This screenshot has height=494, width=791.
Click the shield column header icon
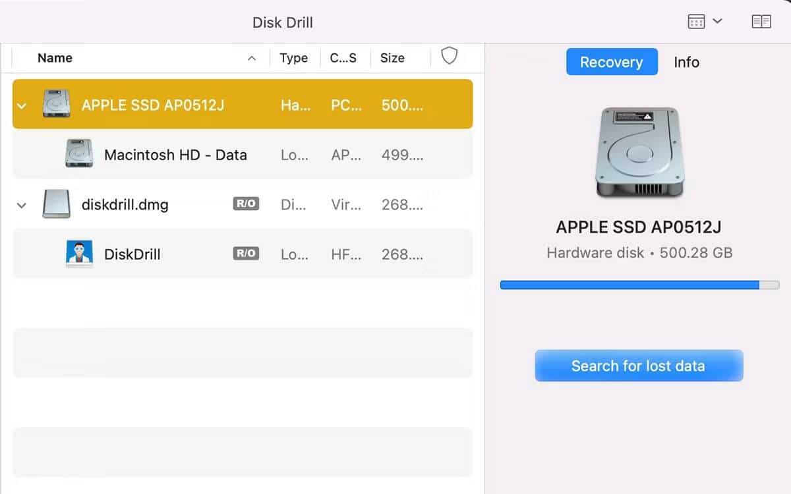450,57
